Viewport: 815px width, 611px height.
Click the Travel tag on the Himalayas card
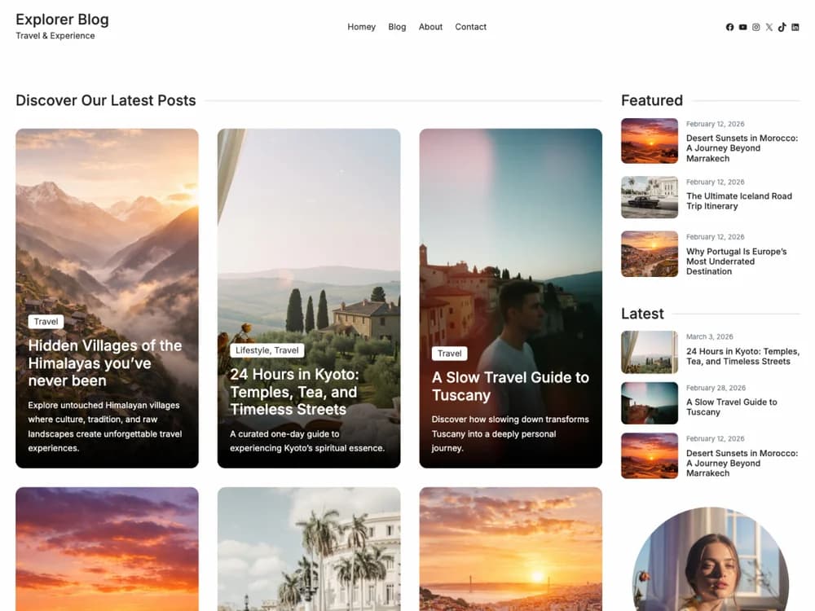coord(46,322)
